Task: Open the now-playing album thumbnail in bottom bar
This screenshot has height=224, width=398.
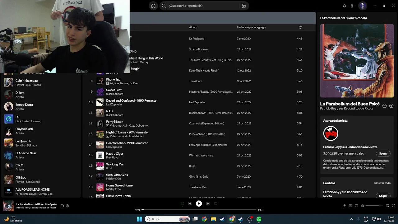Action: 8,206
